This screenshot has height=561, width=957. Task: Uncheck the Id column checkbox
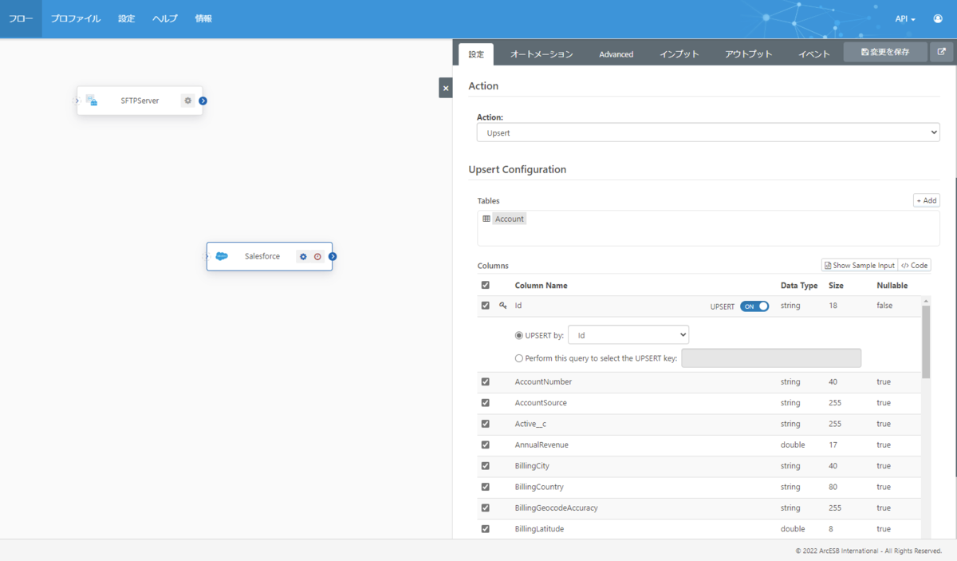point(486,306)
